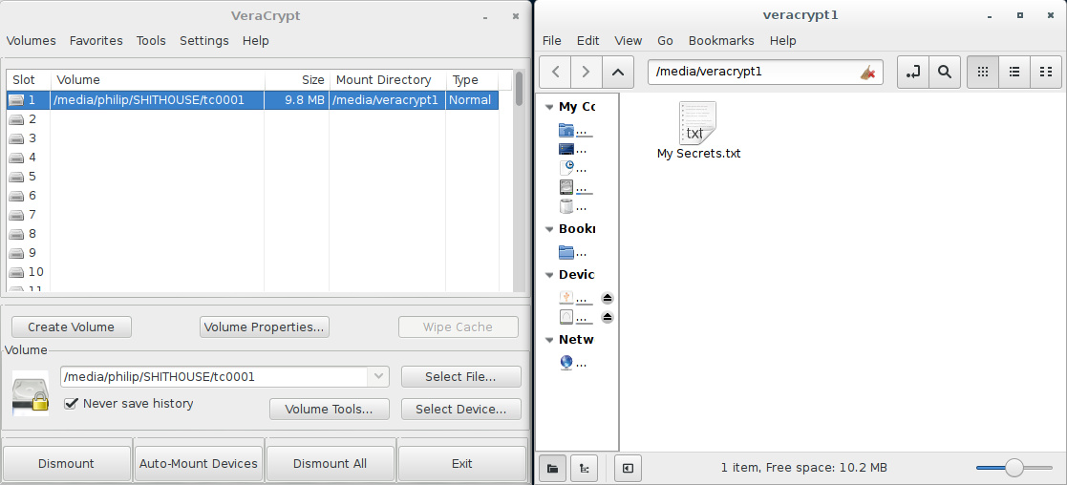Open the Go menu in file manager
This screenshot has height=485, width=1067.
(x=665, y=41)
